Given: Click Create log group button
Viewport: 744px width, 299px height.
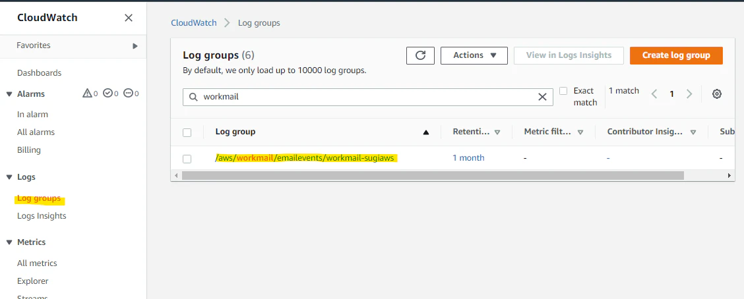Looking at the screenshot, I should pos(676,55).
